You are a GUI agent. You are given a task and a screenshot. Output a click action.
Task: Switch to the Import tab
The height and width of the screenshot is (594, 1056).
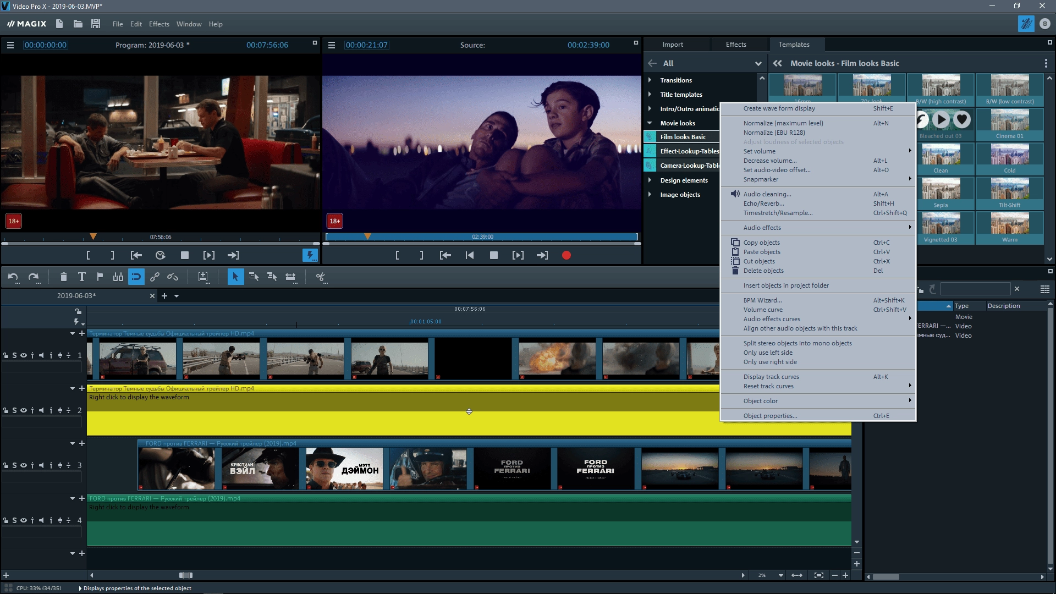click(673, 45)
